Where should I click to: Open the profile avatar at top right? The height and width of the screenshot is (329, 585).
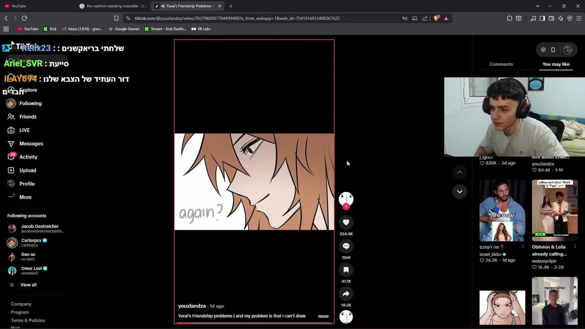(x=568, y=49)
